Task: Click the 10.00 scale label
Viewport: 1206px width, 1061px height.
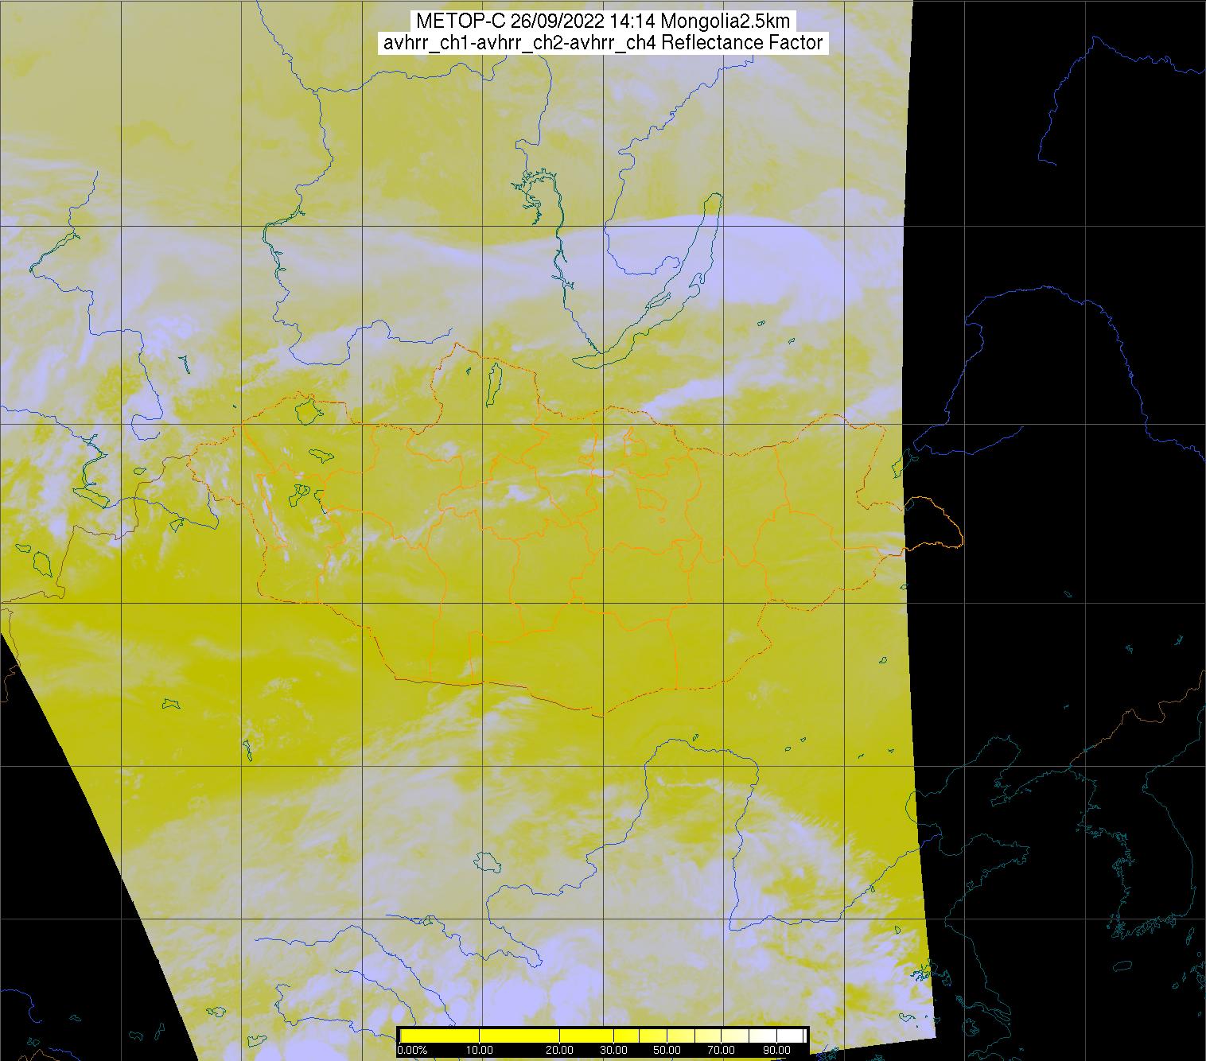Action: (480, 1050)
